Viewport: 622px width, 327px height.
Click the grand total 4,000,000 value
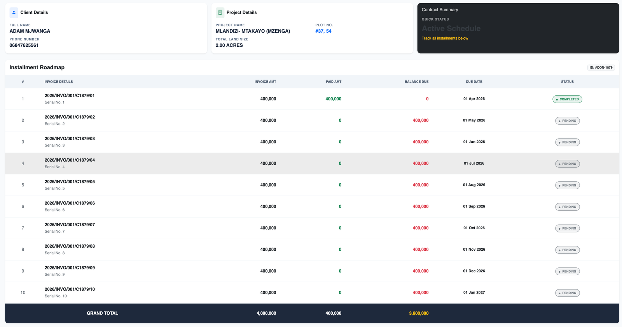pyautogui.click(x=266, y=313)
